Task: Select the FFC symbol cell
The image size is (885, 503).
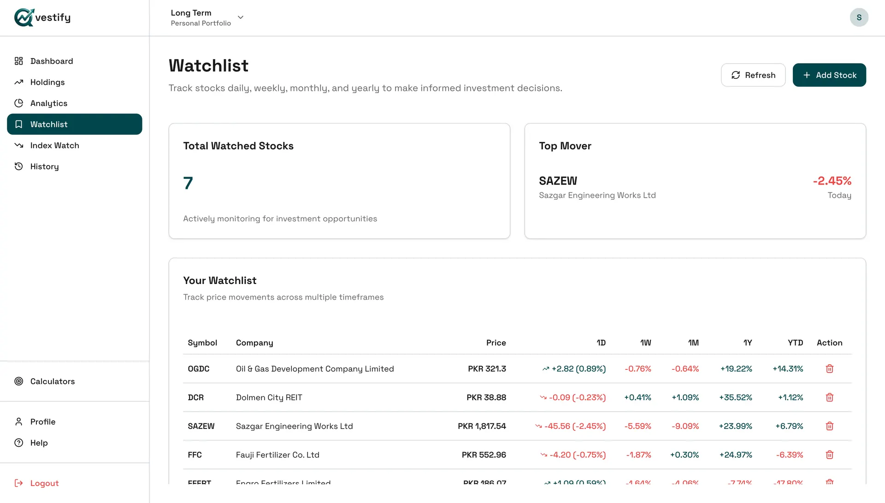Action: (195, 455)
